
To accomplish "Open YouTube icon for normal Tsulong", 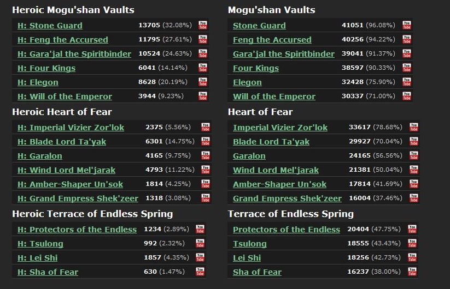I will click(x=412, y=243).
